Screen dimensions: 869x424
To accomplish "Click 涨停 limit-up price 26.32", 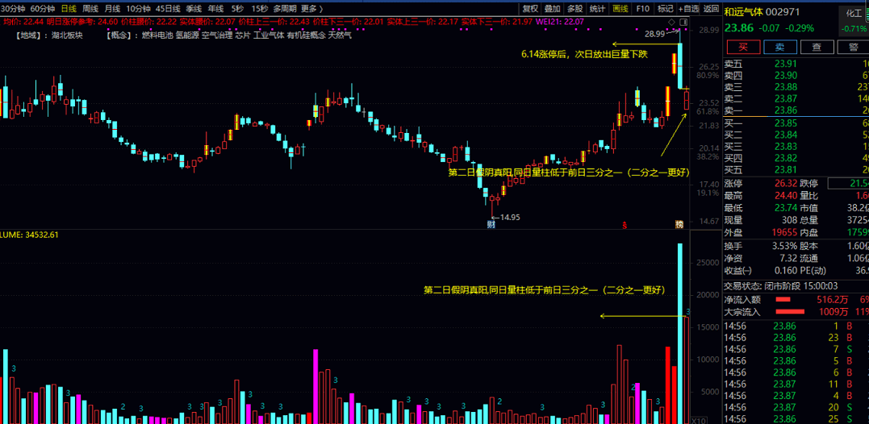I will click(785, 183).
